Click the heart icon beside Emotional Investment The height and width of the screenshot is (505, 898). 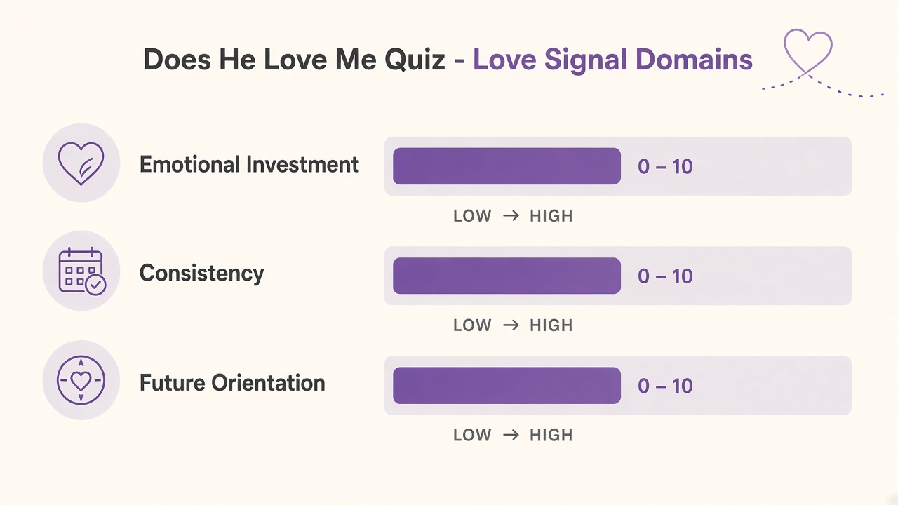81,164
